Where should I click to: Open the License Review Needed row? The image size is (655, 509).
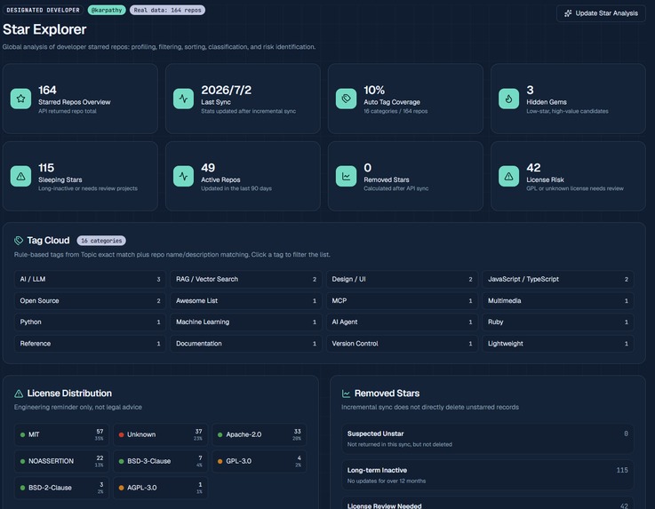[x=488, y=503]
